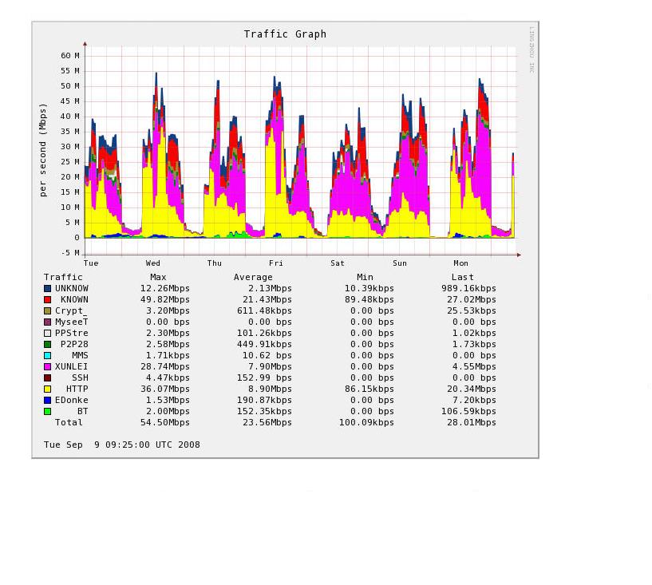Select the blue EDonke legend swatch
Viewport: 652px width, 585px height.
click(48, 401)
